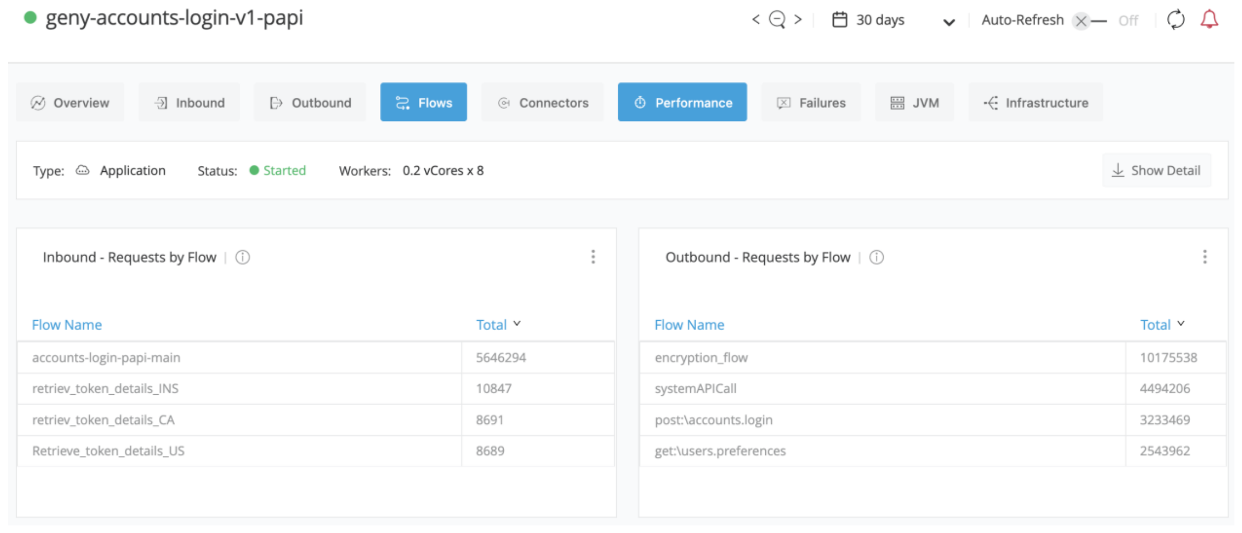The width and height of the screenshot is (1242, 533).
Task: Switch to the Outbound tab
Action: tap(310, 102)
